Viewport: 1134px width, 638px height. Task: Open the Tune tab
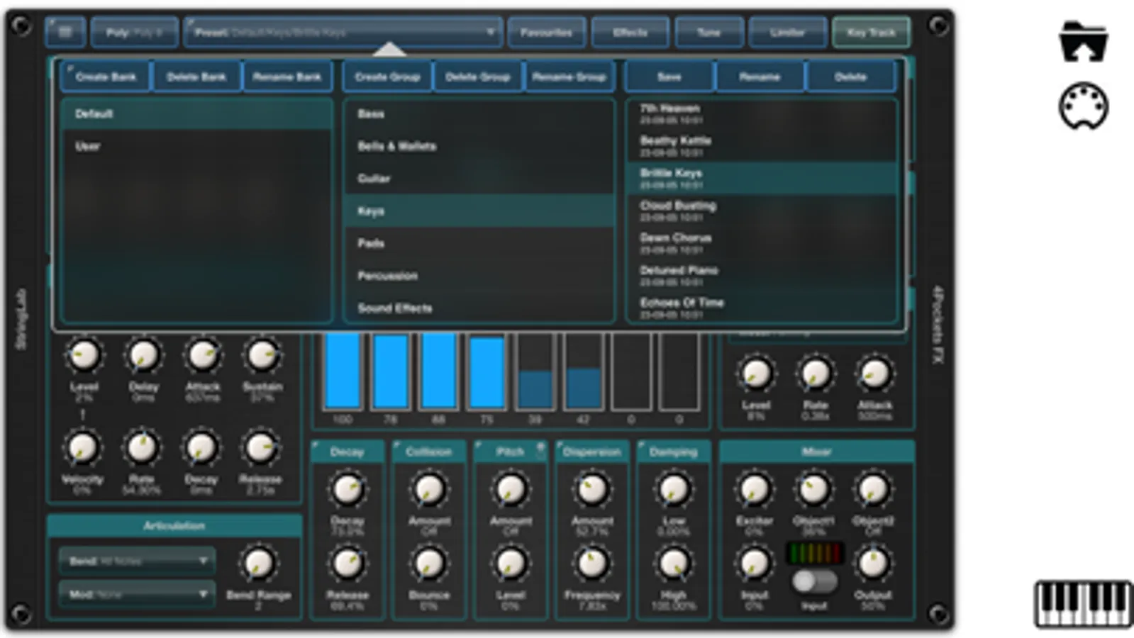click(x=708, y=32)
